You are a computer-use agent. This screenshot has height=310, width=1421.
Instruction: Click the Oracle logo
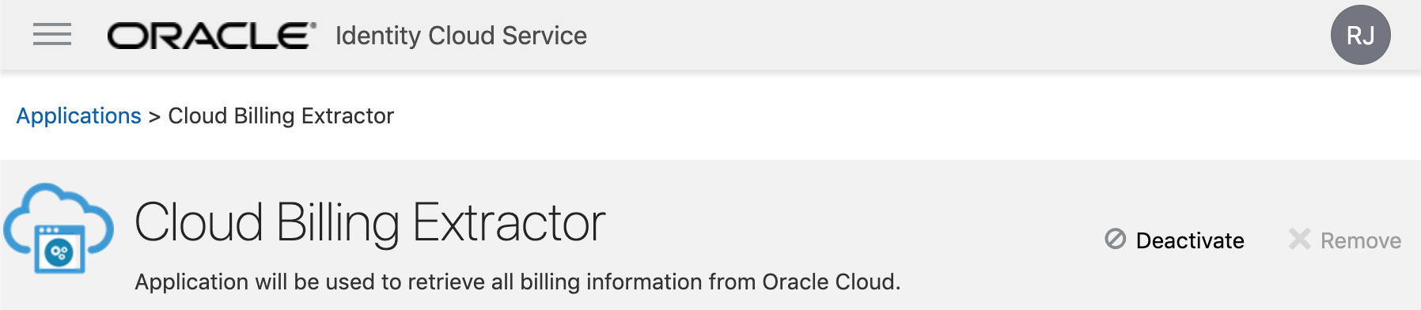click(211, 36)
